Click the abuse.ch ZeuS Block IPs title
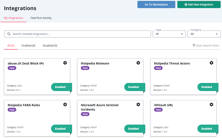Image resolution: width=222 pixels, height=138 pixels. click(26, 63)
